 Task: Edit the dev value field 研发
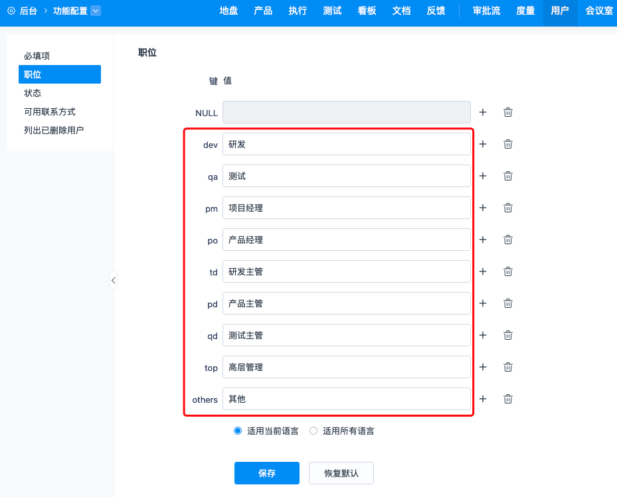pos(347,144)
